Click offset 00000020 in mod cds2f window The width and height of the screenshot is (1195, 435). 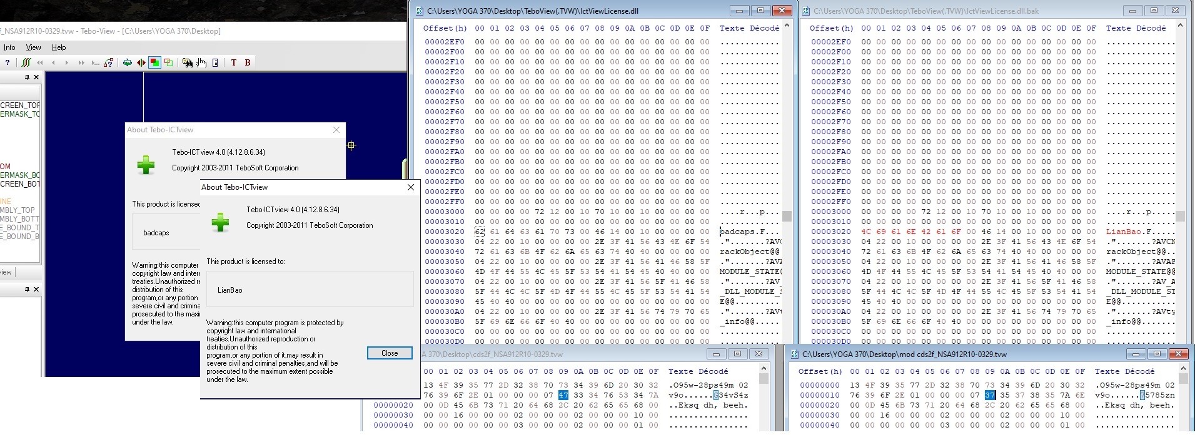pyautogui.click(x=820, y=405)
